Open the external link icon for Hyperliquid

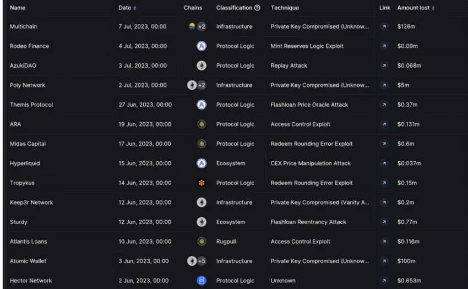click(384, 163)
